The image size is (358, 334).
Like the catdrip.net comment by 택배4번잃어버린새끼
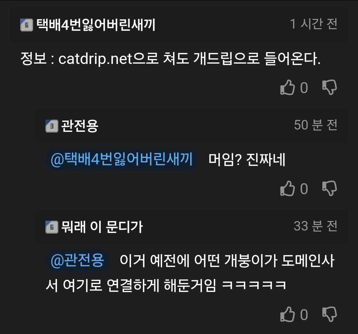click(287, 87)
